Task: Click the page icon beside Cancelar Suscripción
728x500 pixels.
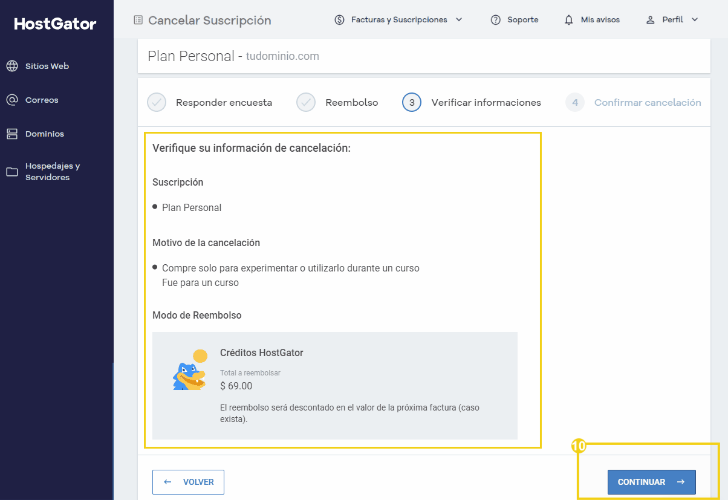Action: point(138,20)
